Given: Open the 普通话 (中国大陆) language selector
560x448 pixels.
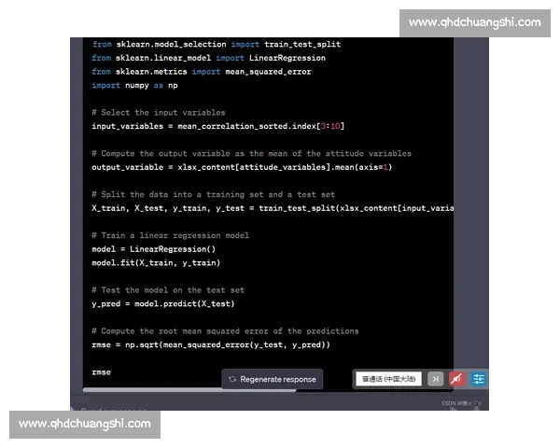Looking at the screenshot, I should pos(388,379).
